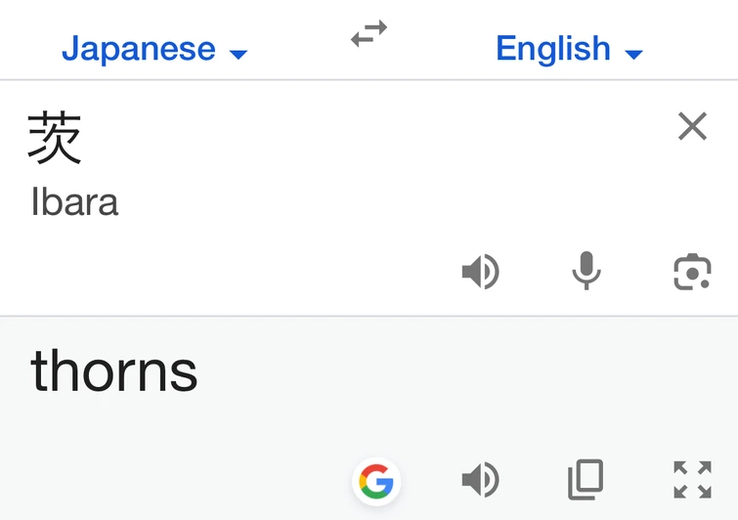
Task: Show the translation in fullscreen
Action: click(692, 481)
